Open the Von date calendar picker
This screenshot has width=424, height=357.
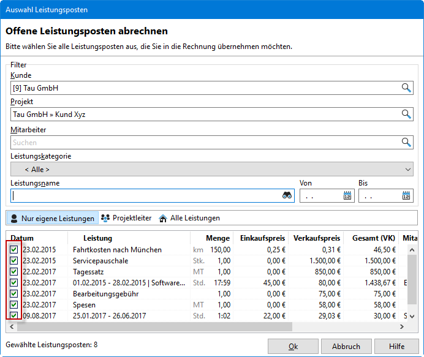pos(347,196)
